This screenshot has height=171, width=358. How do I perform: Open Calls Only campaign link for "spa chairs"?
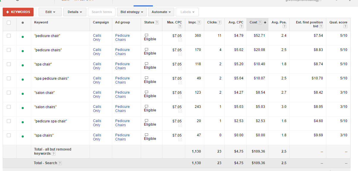97,137
